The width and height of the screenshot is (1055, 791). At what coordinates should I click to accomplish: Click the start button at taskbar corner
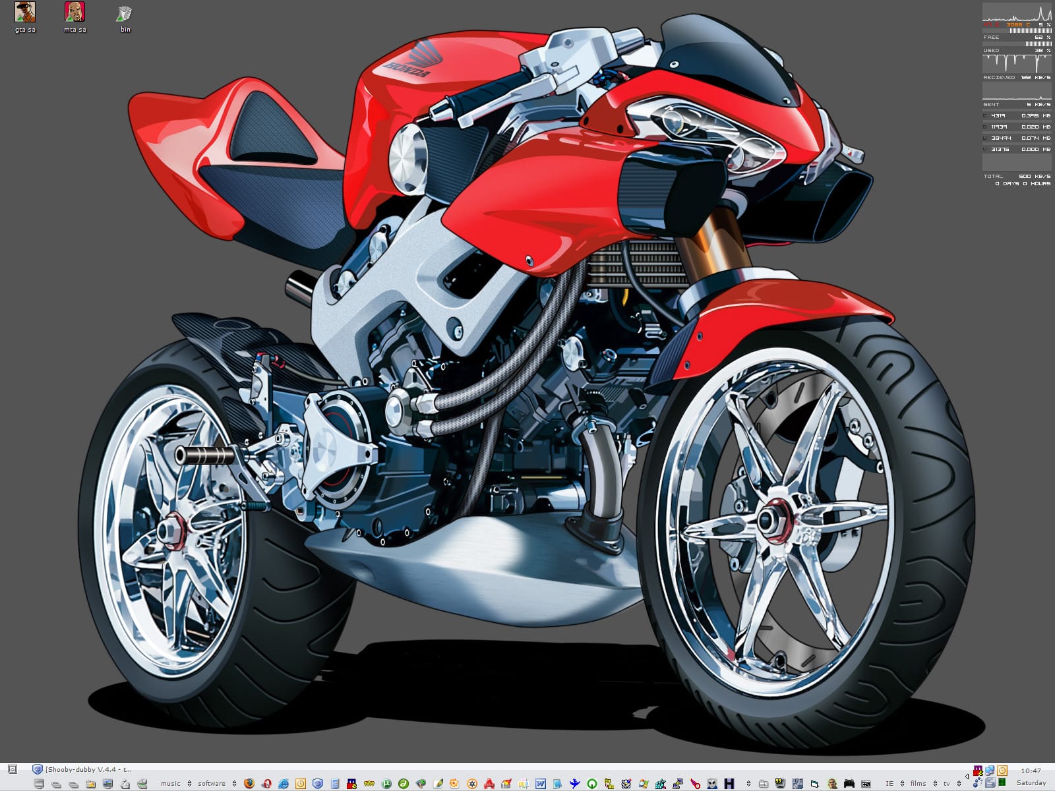12,769
